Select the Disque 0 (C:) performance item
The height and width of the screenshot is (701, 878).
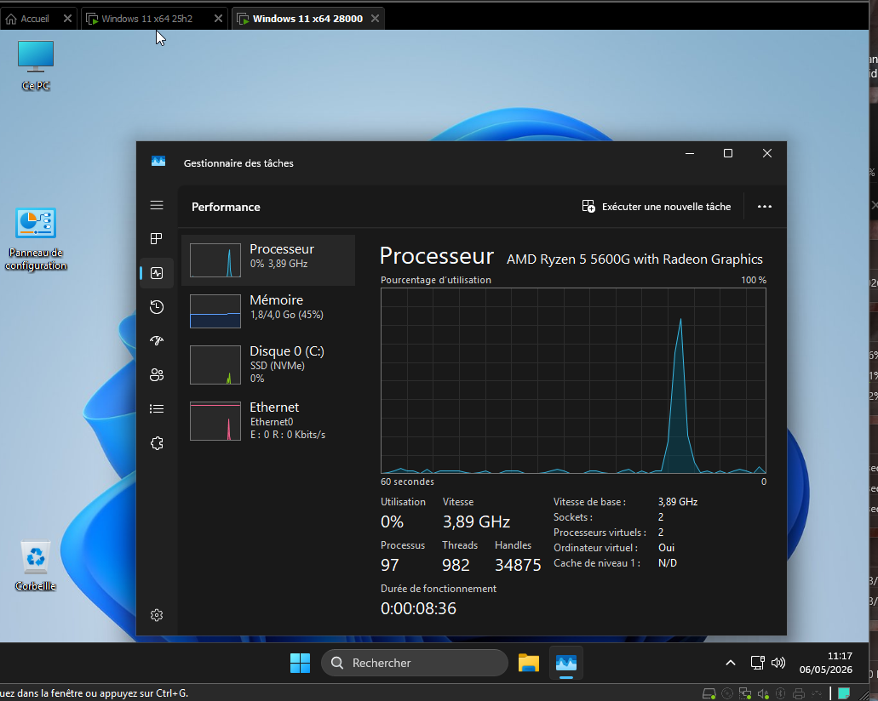[x=268, y=365]
